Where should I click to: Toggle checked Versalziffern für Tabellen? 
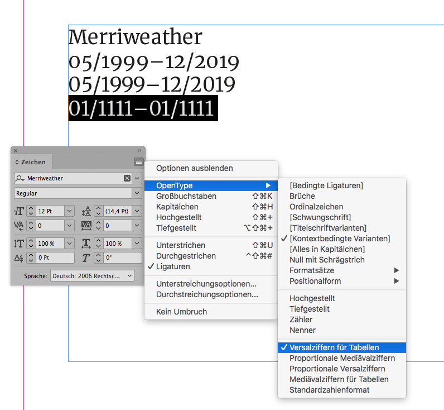tap(342, 347)
